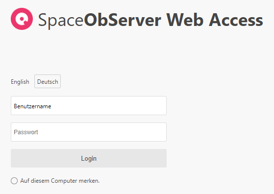
Task: Focus the Benutzername input field
Action: click(x=89, y=106)
